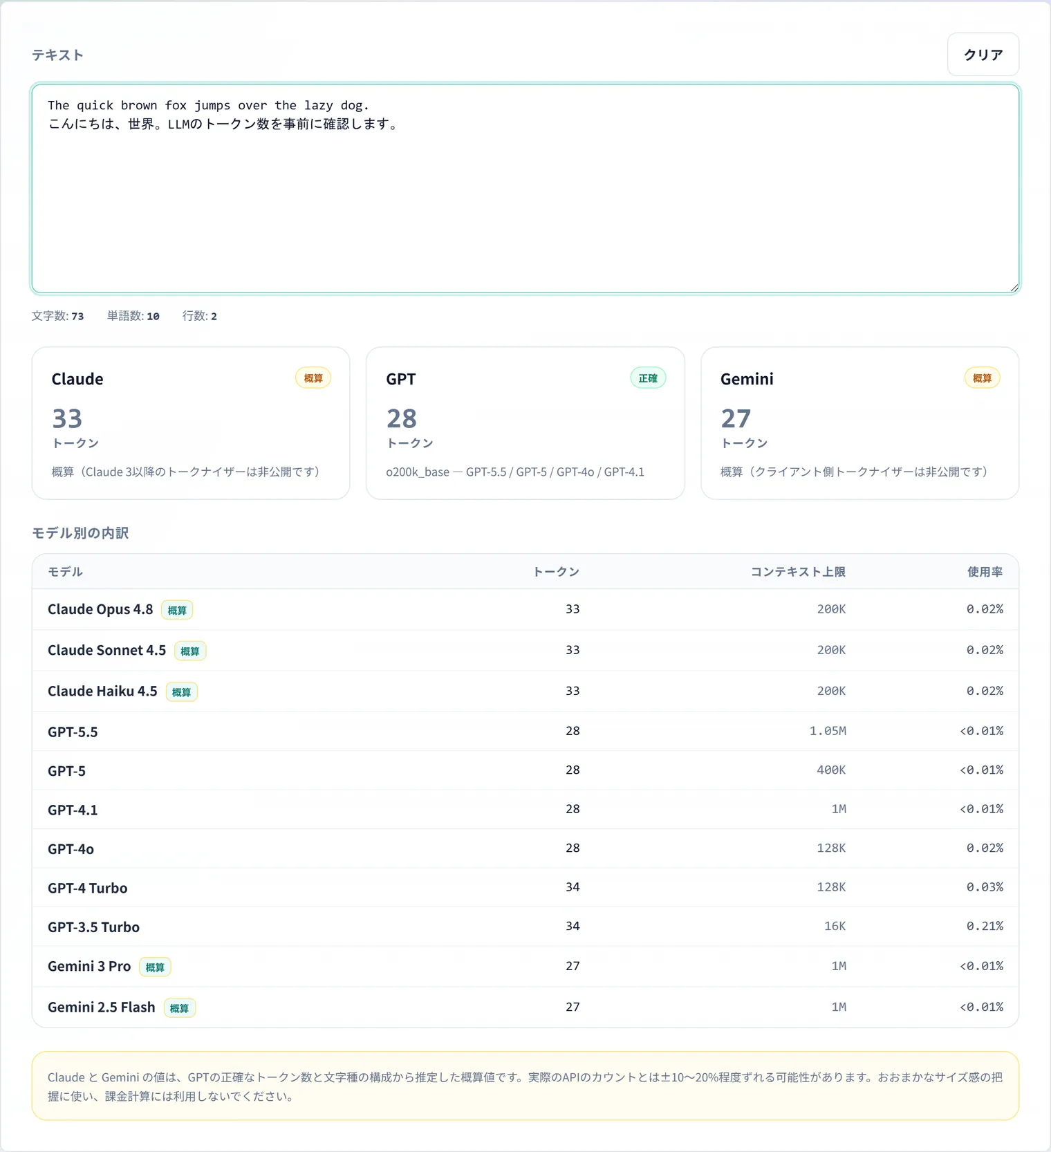Click the large 33 count in the Claude card
1051x1152 pixels.
pyautogui.click(x=67, y=418)
